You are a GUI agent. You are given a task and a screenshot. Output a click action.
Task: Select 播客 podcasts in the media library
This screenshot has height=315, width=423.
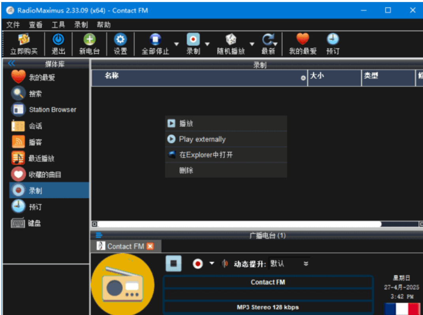click(x=34, y=142)
